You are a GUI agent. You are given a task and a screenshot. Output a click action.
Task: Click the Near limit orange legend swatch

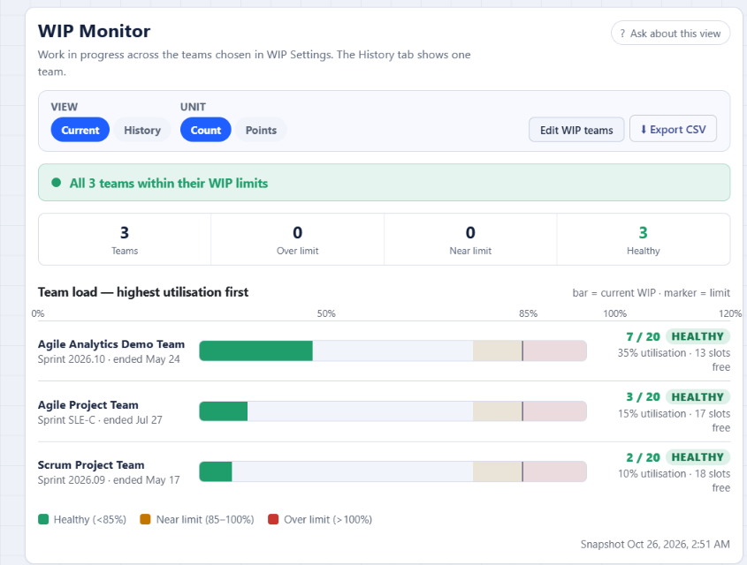[145, 519]
